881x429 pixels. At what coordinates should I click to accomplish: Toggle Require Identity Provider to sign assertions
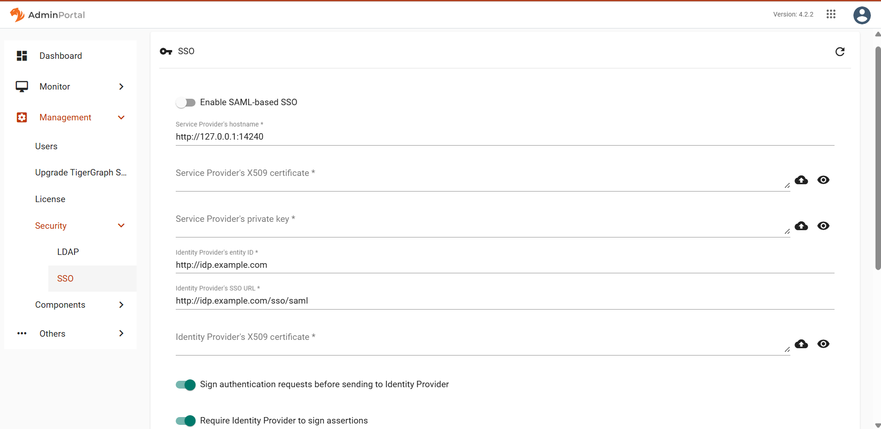(185, 421)
